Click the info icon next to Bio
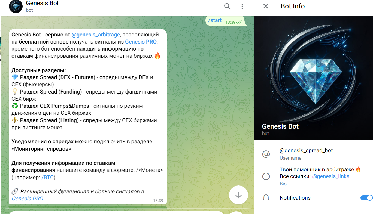The height and width of the screenshot is (214, 373). 266,176
